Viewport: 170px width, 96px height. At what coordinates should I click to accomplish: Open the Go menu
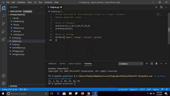(x=35, y=2)
